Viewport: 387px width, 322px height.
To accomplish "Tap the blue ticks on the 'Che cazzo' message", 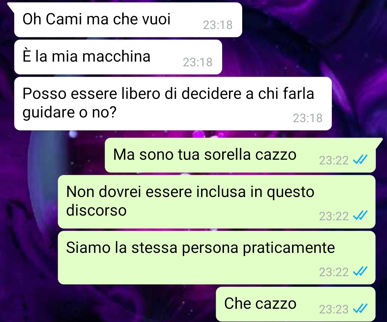I will pyautogui.click(x=360, y=308).
